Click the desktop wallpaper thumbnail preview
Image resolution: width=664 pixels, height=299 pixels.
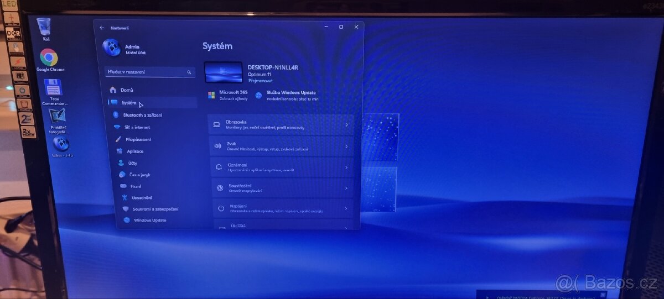point(224,72)
